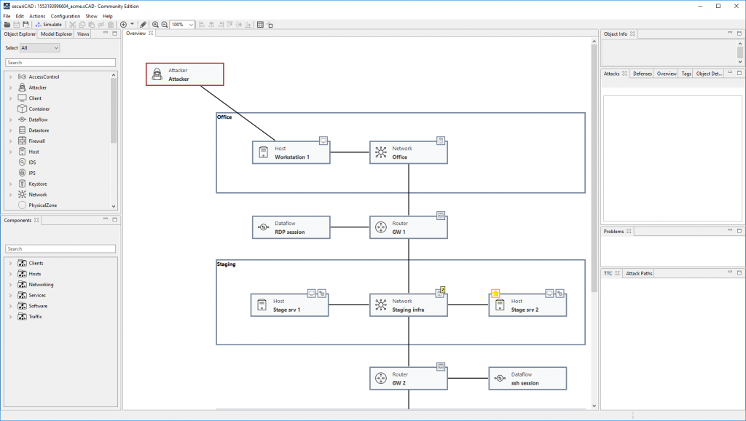Select the IPS object icon
Image resolution: width=746 pixels, height=421 pixels.
[x=22, y=173]
